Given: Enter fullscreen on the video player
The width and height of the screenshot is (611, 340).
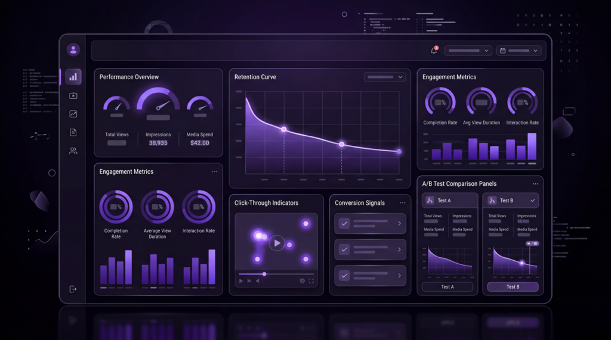Looking at the screenshot, I should (311, 281).
